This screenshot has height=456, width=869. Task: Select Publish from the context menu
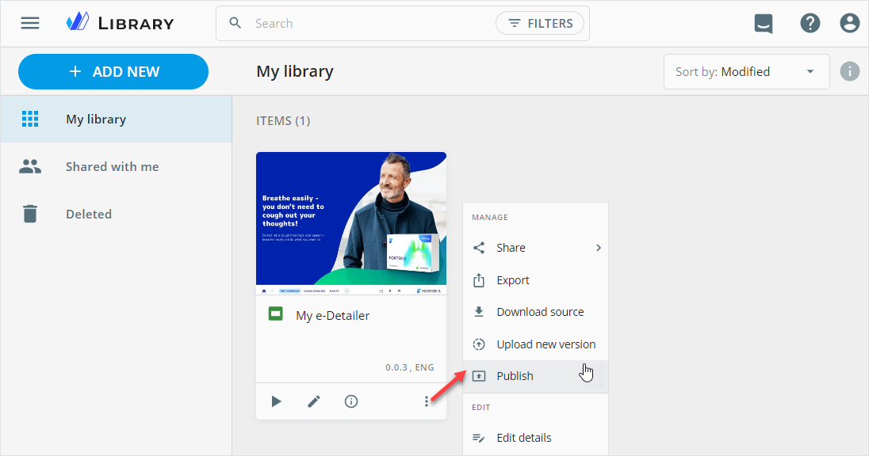pos(515,376)
